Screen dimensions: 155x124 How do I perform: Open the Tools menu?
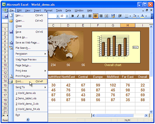59,10
